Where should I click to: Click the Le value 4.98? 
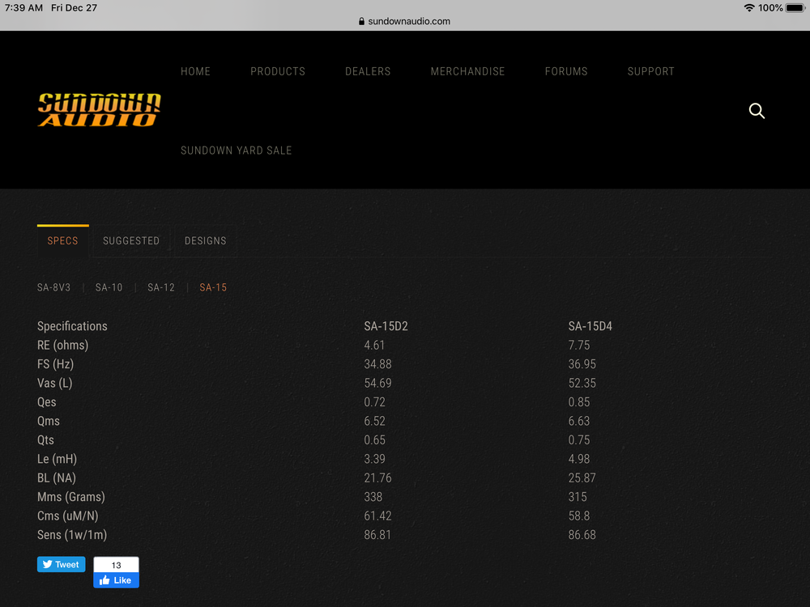579,460
